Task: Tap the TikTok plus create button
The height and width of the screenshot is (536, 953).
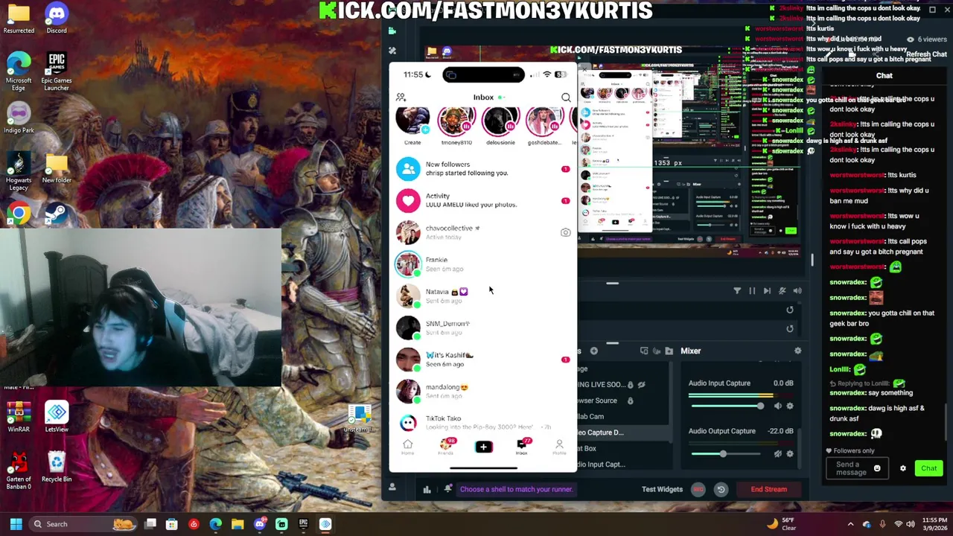Action: click(483, 447)
